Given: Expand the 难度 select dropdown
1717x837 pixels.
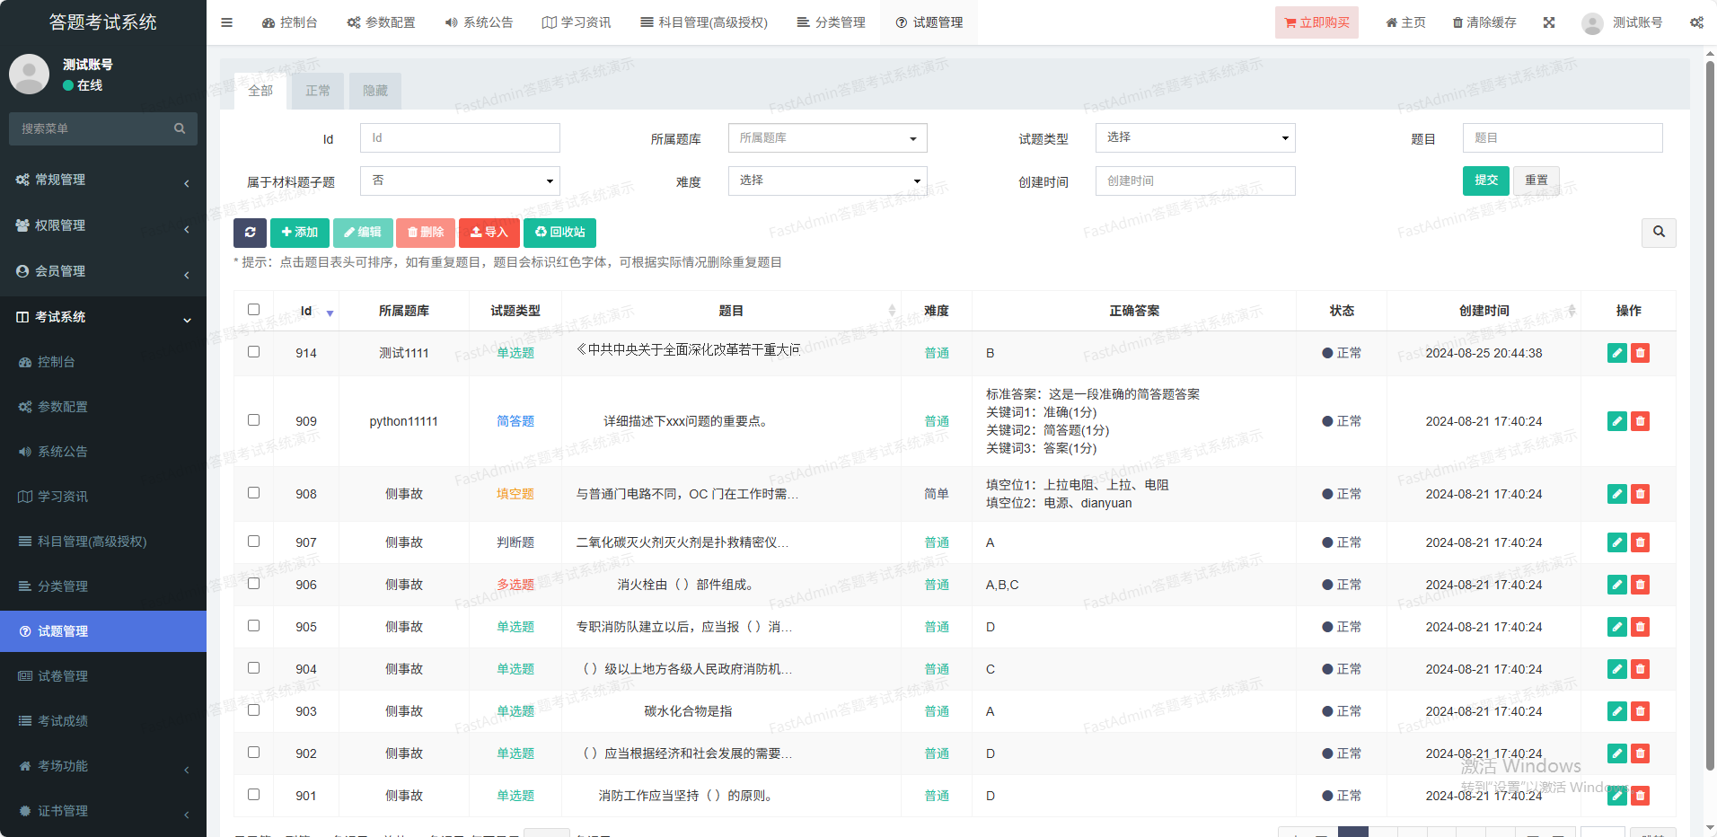Looking at the screenshot, I should coord(827,181).
